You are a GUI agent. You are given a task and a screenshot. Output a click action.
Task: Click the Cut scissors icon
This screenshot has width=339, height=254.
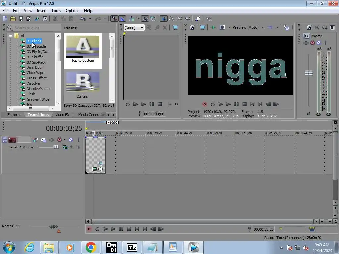pos(55,19)
